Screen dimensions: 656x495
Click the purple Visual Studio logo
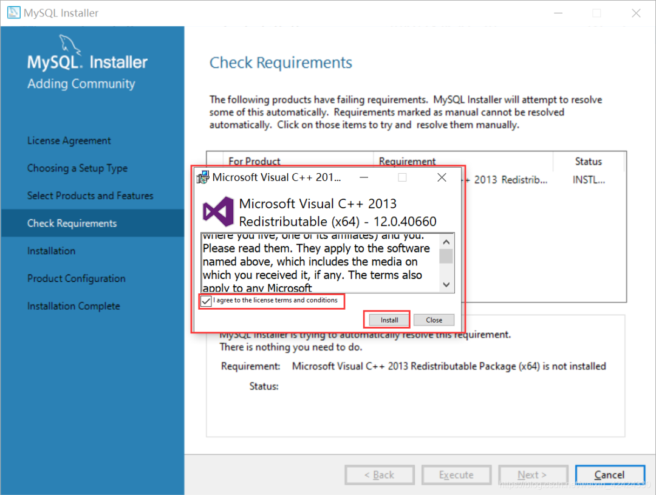point(217,212)
